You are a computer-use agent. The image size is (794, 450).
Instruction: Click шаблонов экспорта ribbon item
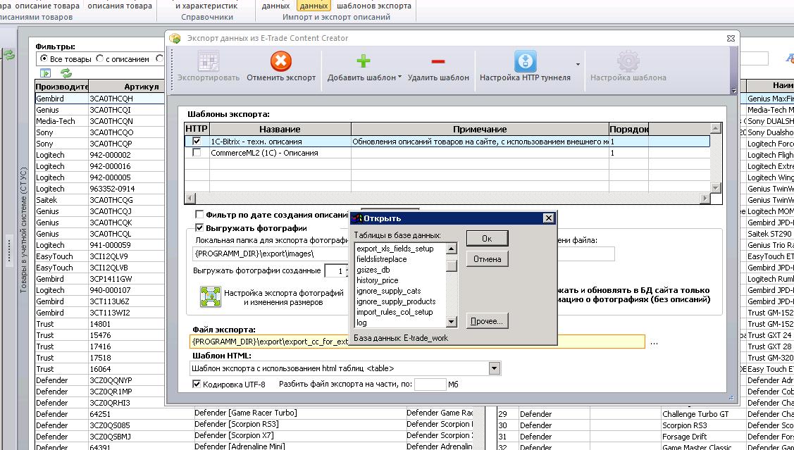[373, 6]
